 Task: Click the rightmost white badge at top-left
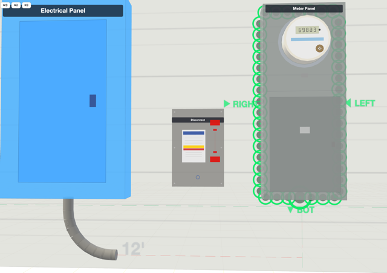click(x=26, y=5)
